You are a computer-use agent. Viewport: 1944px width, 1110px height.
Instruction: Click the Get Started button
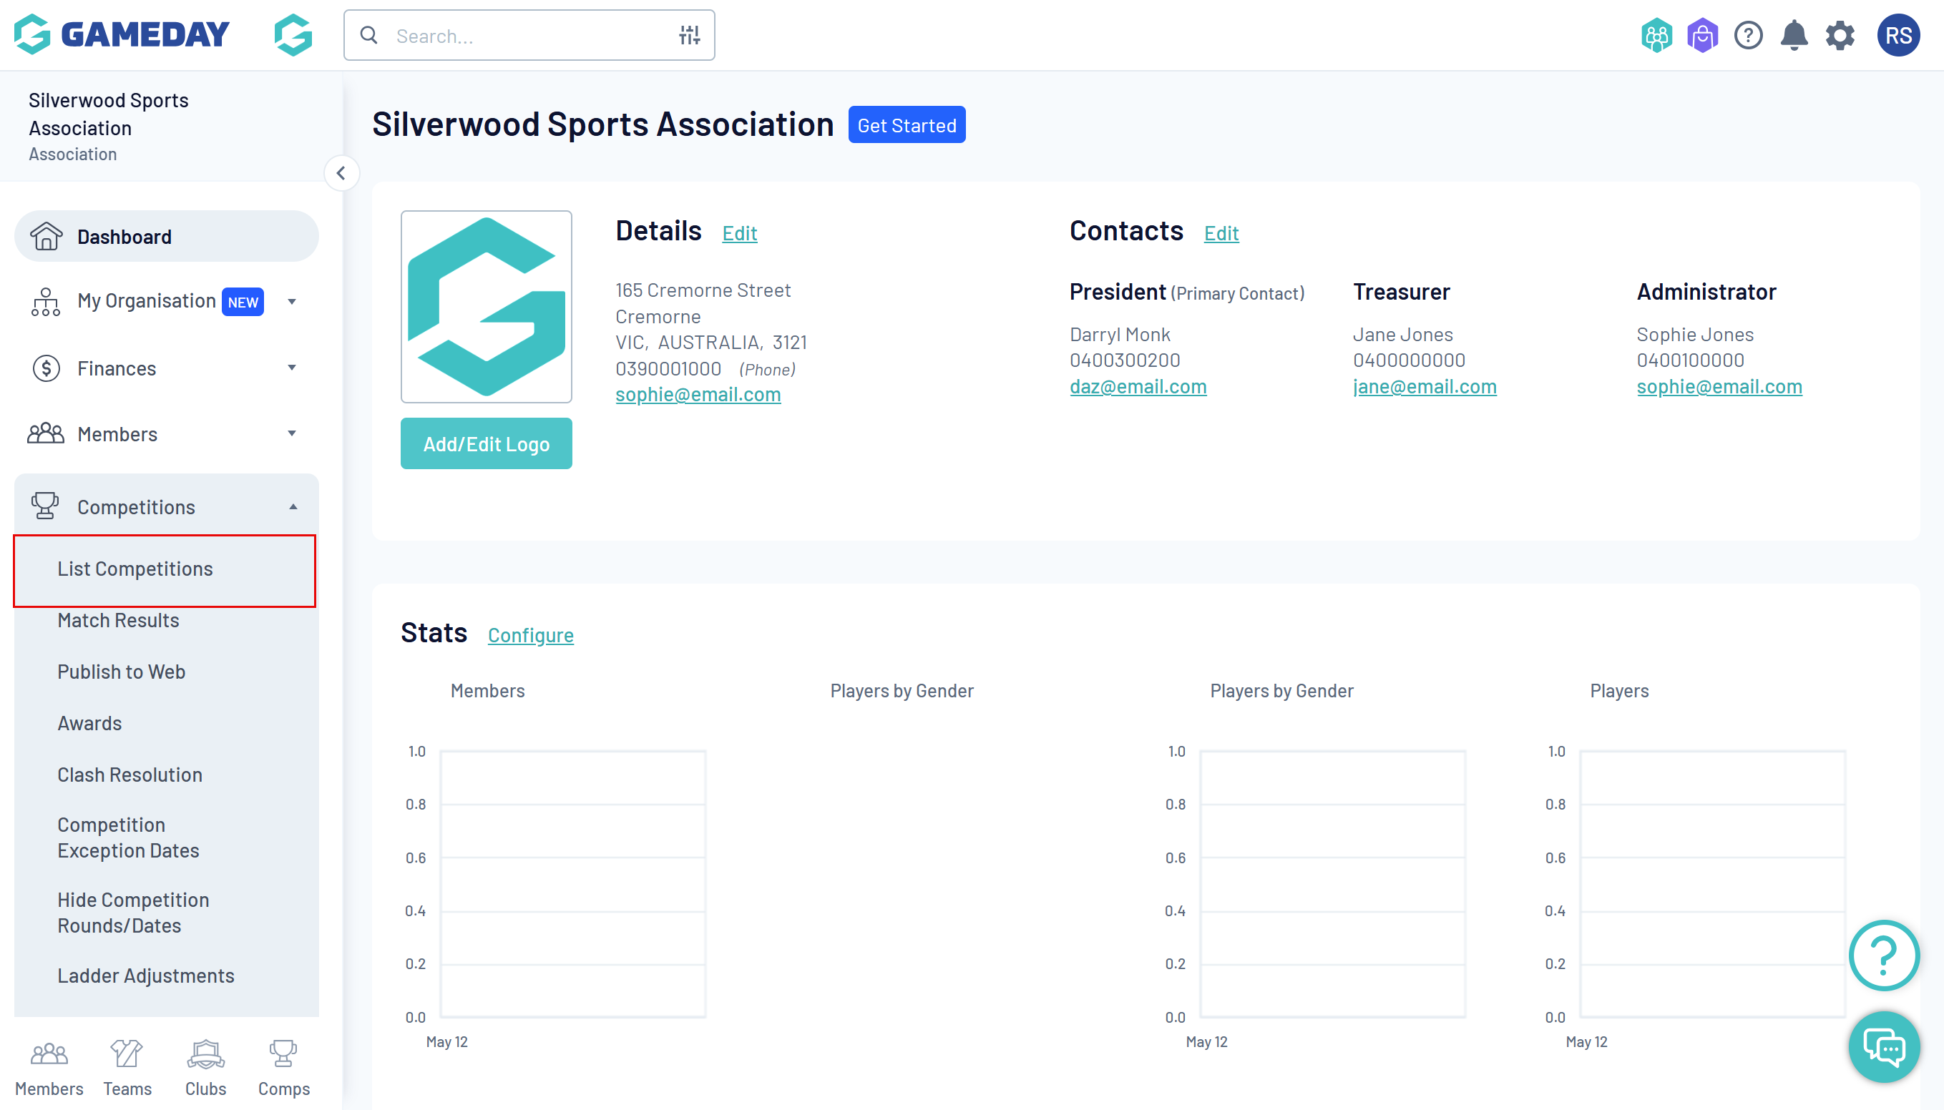point(906,125)
